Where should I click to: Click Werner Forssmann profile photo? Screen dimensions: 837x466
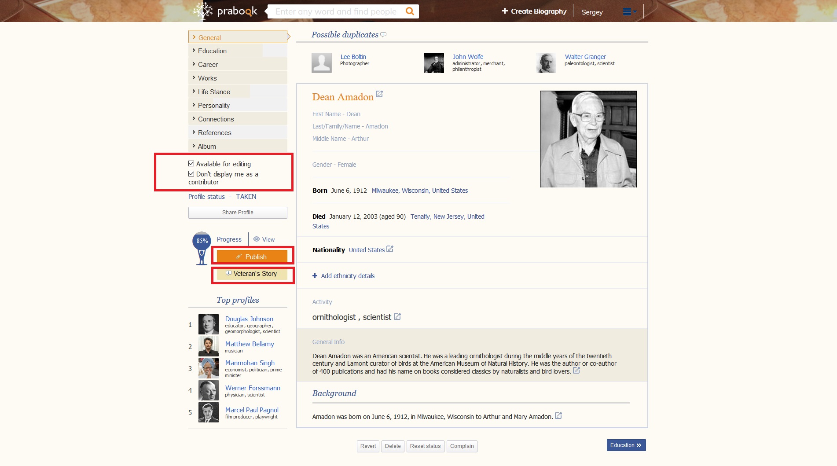pos(209,390)
